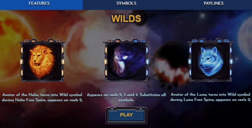This screenshot has width=252, height=128.
Task: Open the Features tab
Action: coord(39,3)
